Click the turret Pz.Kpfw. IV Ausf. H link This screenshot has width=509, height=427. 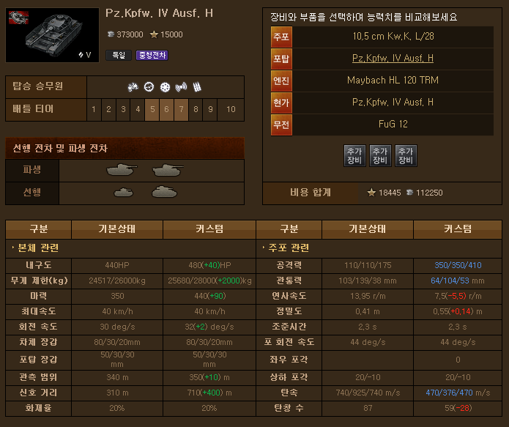[393, 59]
